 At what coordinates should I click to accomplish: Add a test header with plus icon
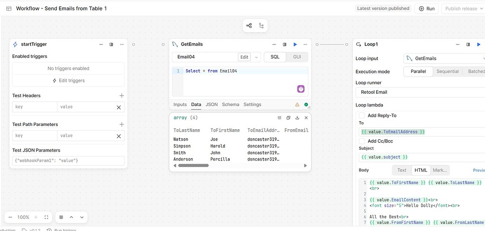122,96
